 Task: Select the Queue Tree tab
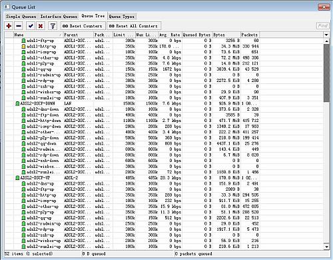click(93, 16)
